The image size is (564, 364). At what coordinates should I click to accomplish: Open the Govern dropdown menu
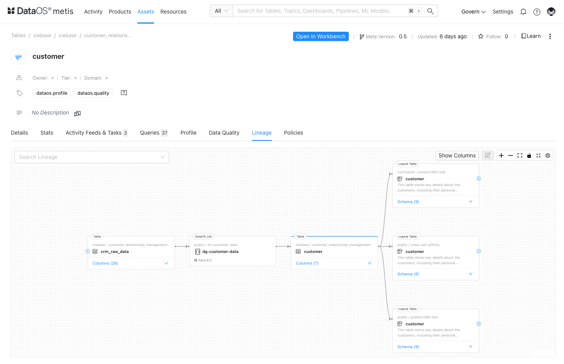click(473, 12)
